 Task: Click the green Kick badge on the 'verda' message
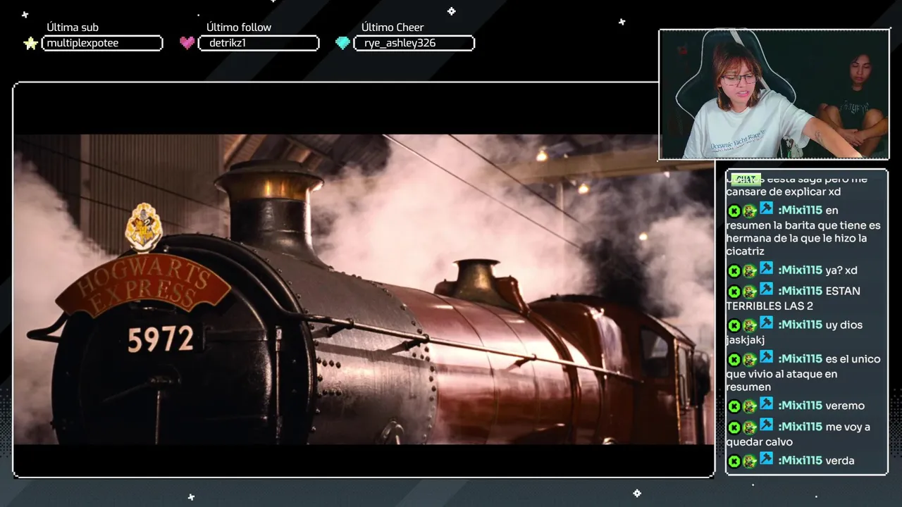click(734, 461)
